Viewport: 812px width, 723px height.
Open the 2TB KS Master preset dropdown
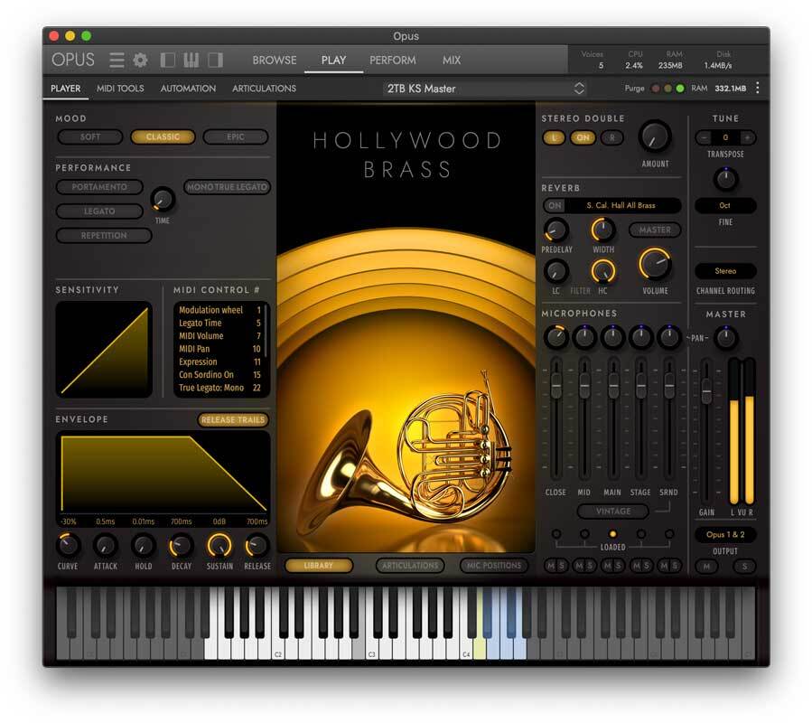click(485, 89)
